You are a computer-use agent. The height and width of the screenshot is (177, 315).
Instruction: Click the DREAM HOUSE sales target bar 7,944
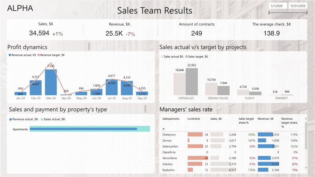point(223,90)
